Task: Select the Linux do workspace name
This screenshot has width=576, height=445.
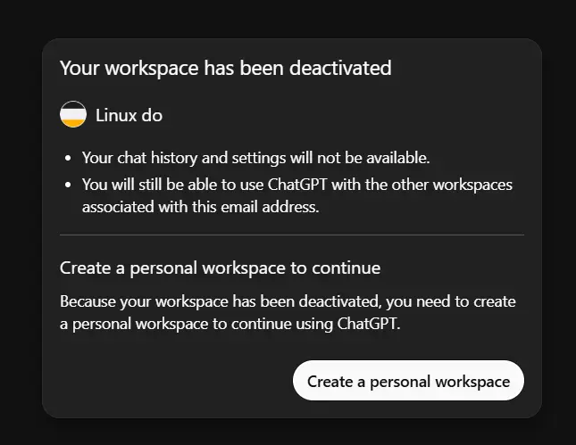Action: click(x=129, y=115)
